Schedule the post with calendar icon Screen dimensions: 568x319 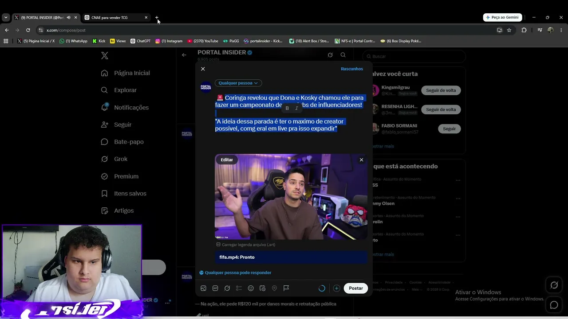pyautogui.click(x=263, y=288)
